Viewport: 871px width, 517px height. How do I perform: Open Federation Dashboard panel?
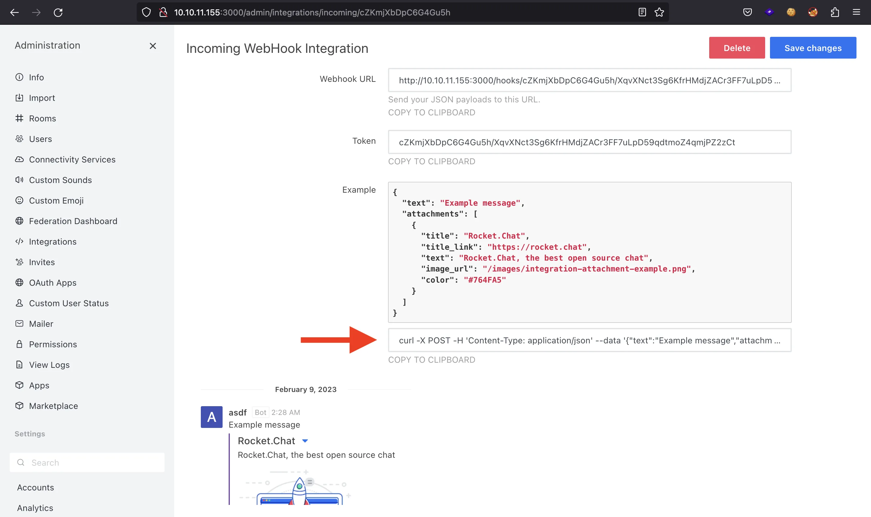tap(73, 221)
